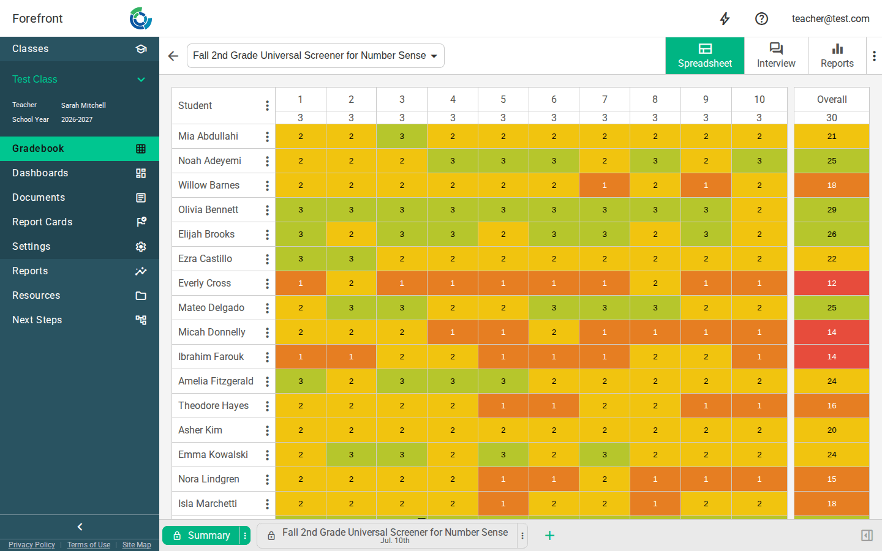Viewport: 882px width, 551px height.
Task: Click question 7 column header
Action: point(605,99)
